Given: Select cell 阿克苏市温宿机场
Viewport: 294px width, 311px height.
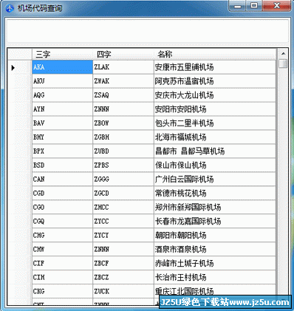Looking at the screenshot, I should pos(215,81).
